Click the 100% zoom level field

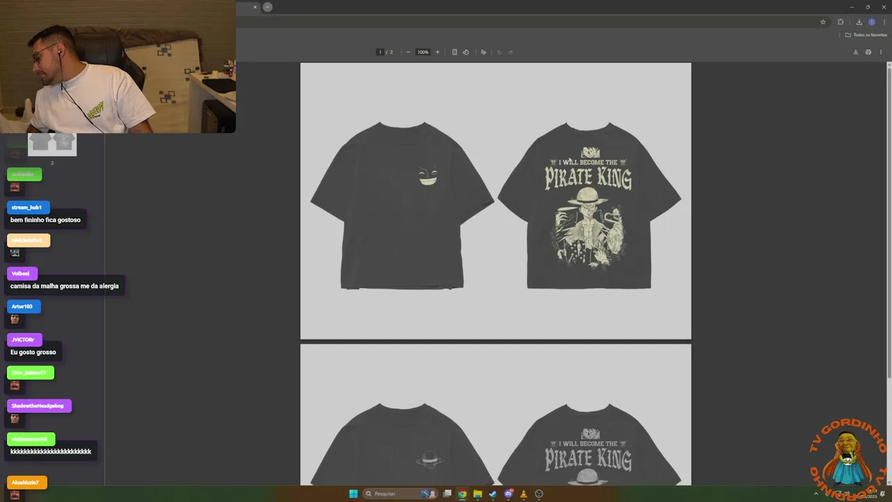423,52
